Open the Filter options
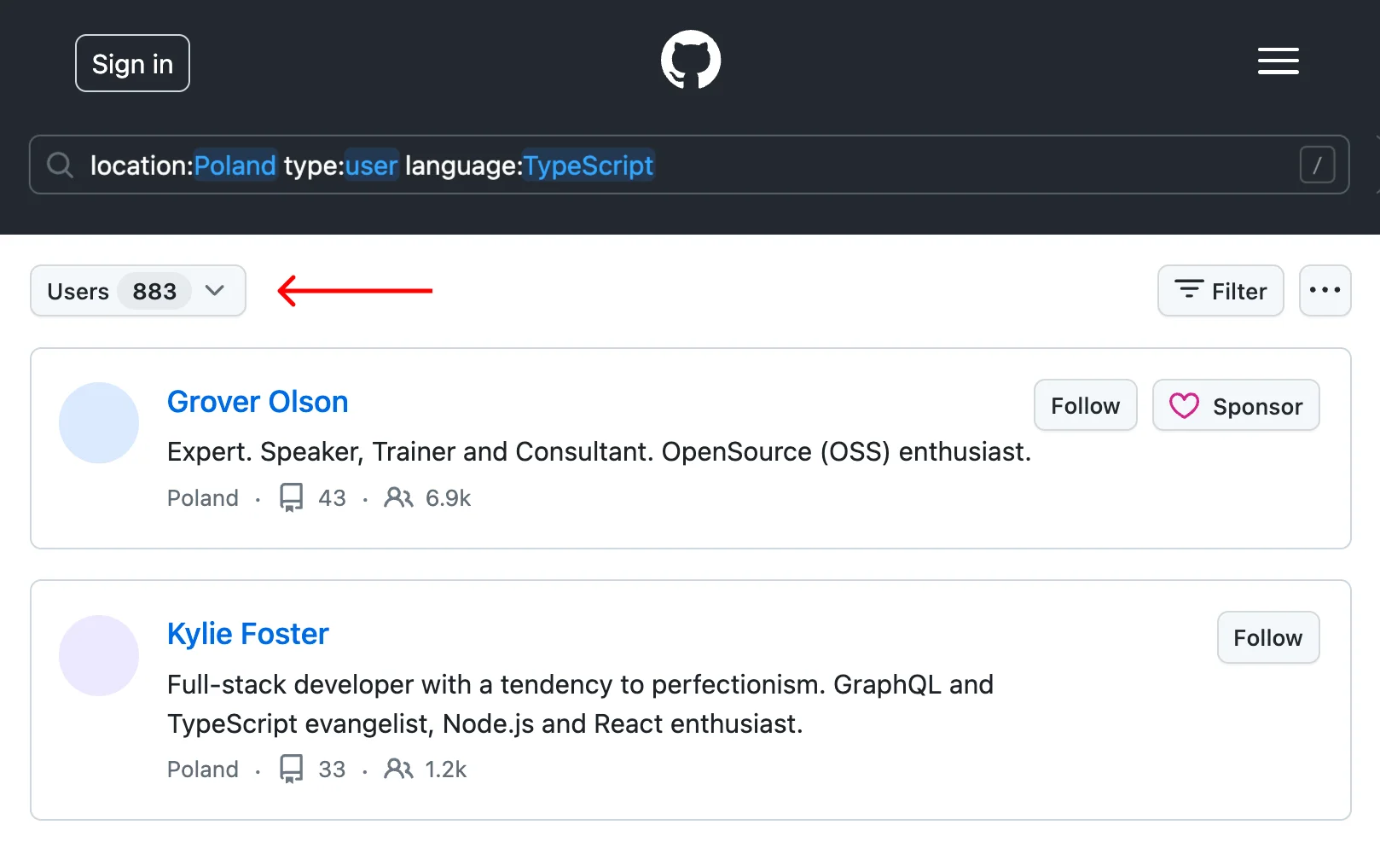Screen dimensions: 1380x848 1220,291
